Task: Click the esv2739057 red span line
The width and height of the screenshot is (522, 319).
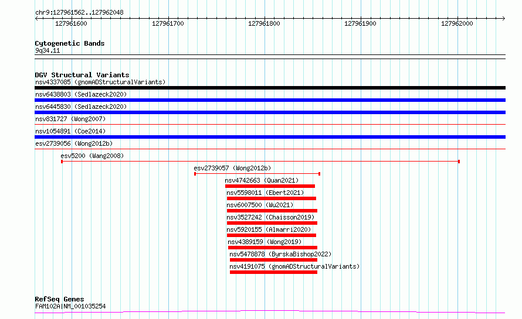Action: click(257, 174)
